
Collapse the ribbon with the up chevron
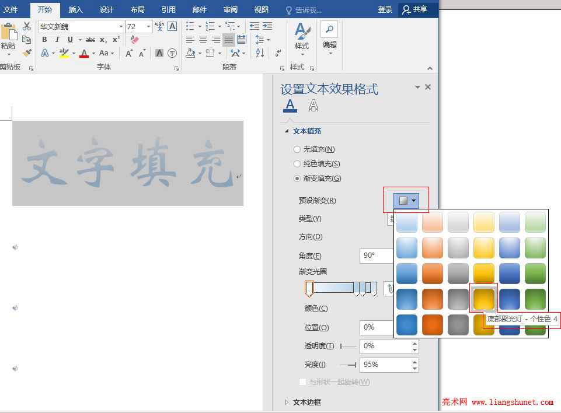coord(430,68)
